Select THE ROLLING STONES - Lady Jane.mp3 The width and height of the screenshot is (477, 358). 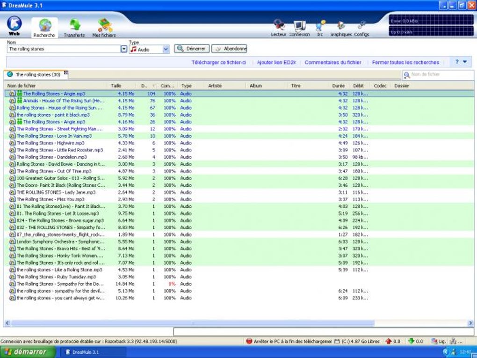point(239,192)
